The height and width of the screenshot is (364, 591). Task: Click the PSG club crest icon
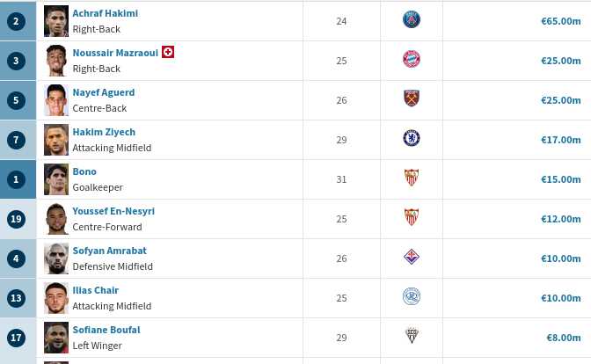[411, 20]
